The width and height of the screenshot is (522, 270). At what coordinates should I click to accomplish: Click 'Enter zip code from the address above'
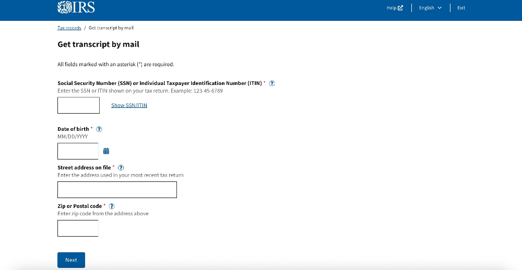pyautogui.click(x=103, y=214)
